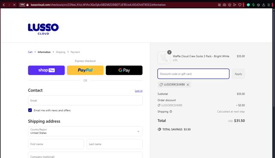Click the 'TOTAL SAVINGS $3.50' text
Image resolution: width=275 pixels, height=158 pixels.
coord(177,129)
